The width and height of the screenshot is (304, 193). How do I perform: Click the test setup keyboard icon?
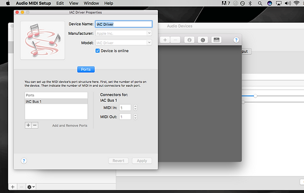pyautogui.click(x=216, y=40)
